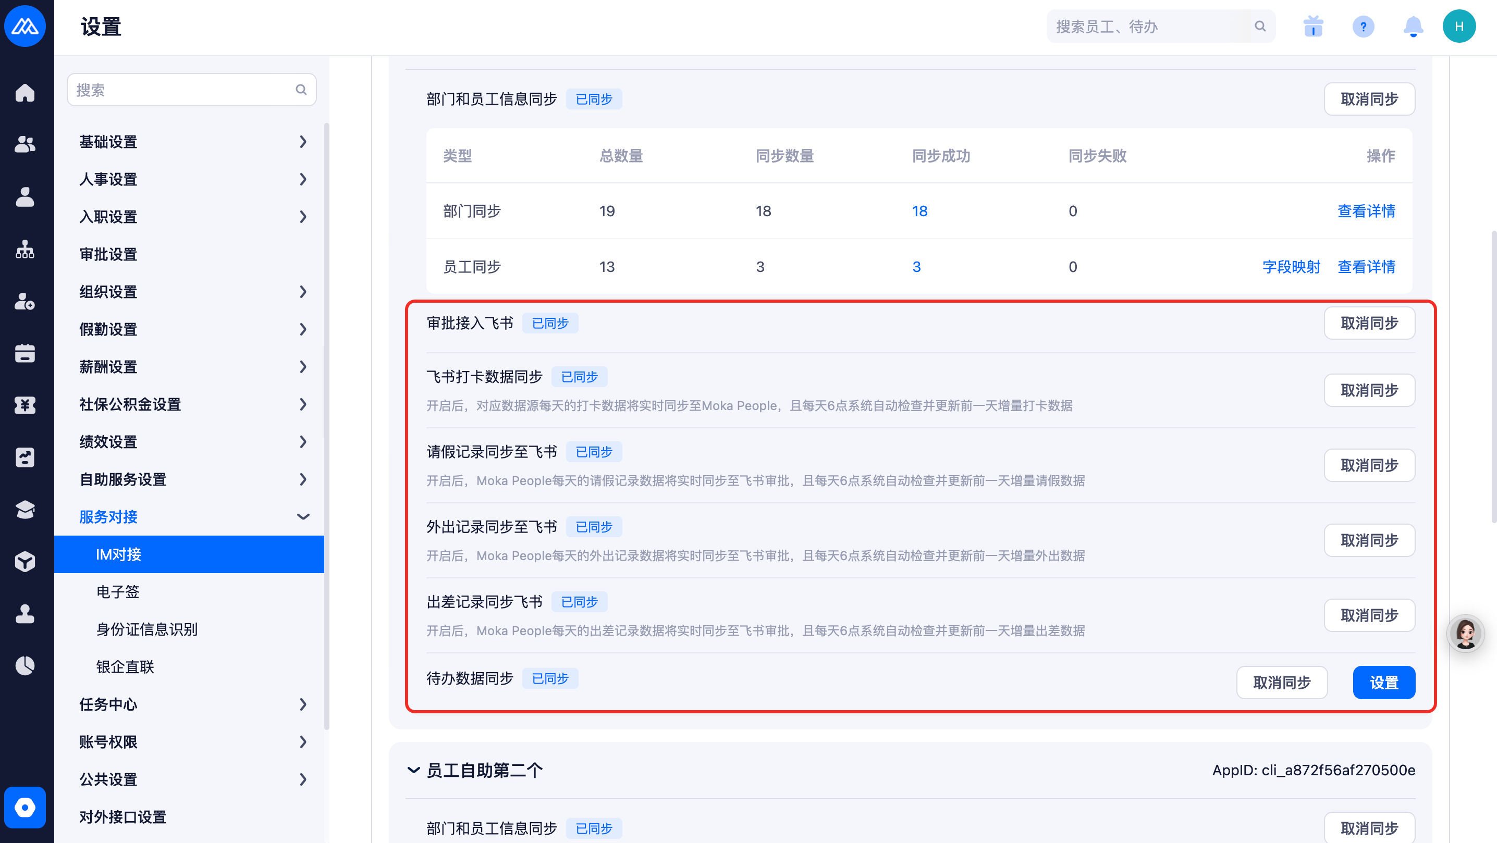
Task: Open the organization chart sidebar icon
Action: (x=25, y=249)
